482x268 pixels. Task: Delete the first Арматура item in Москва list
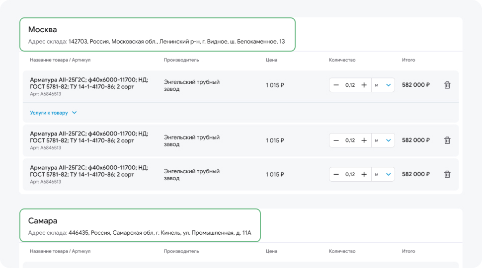(x=447, y=85)
